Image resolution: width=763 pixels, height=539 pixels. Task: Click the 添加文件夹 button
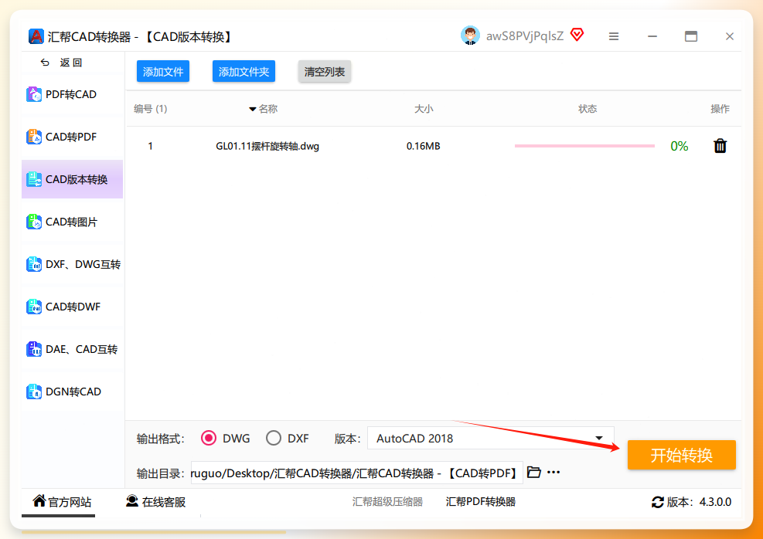tap(244, 72)
